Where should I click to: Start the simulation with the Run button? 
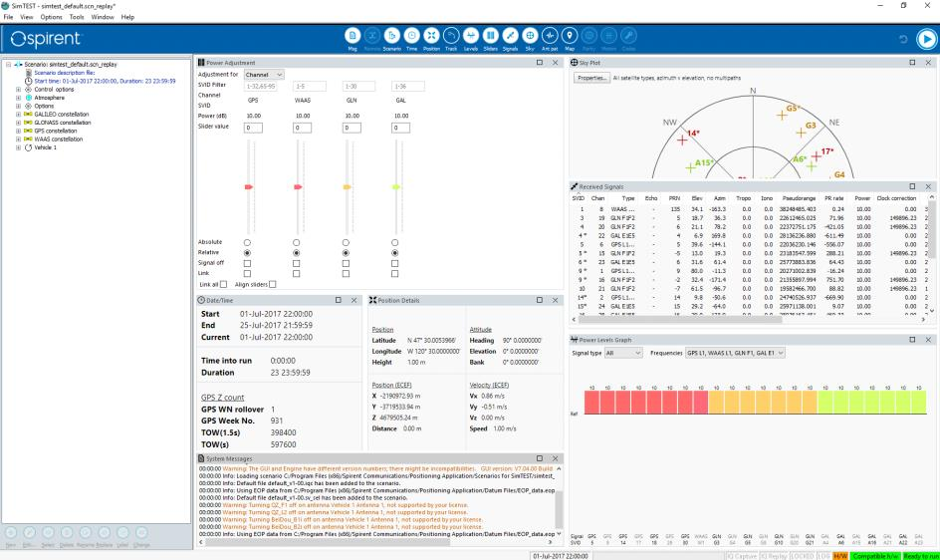coord(926,39)
